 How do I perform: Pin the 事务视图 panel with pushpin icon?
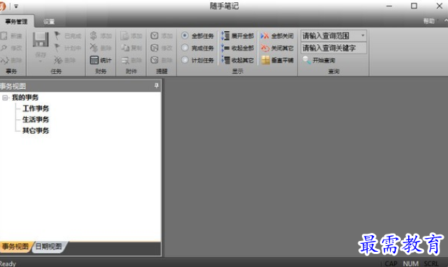[156, 85]
